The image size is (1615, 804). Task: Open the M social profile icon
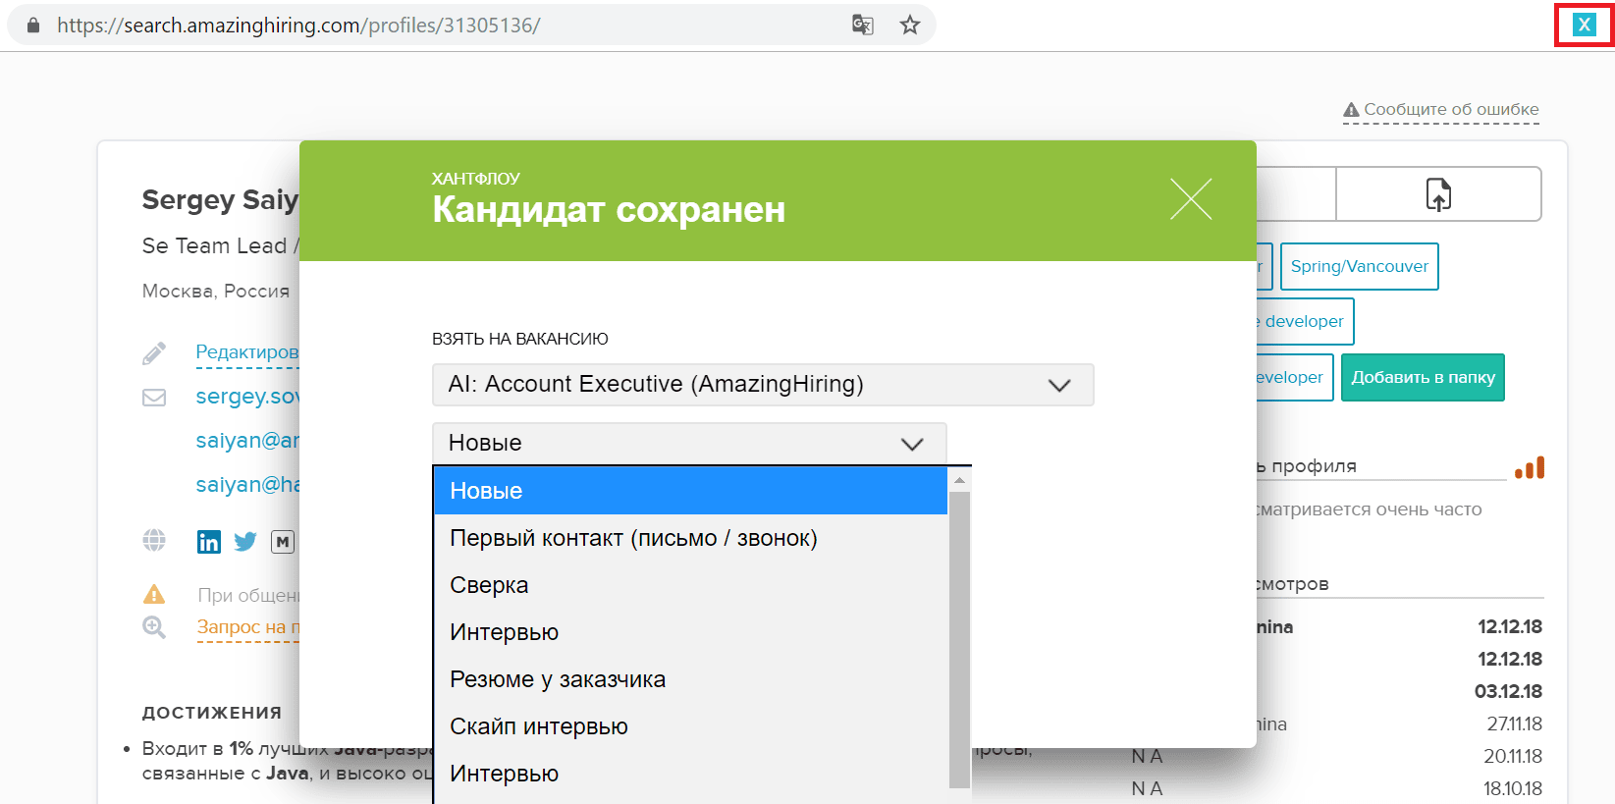click(x=283, y=542)
